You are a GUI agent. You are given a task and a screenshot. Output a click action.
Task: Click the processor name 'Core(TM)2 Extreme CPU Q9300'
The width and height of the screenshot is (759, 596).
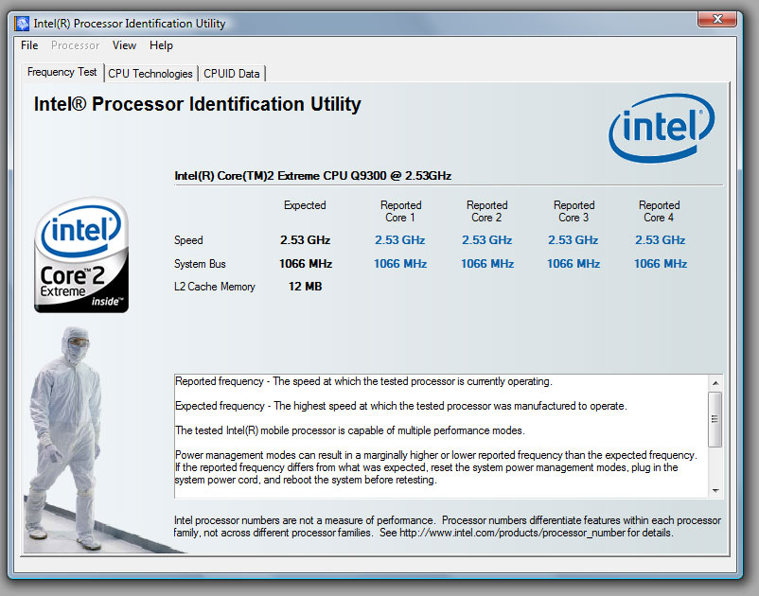[313, 176]
